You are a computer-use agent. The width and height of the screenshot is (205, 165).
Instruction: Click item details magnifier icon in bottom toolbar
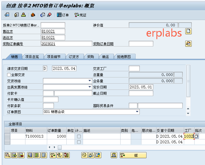click(x=8, y=155)
